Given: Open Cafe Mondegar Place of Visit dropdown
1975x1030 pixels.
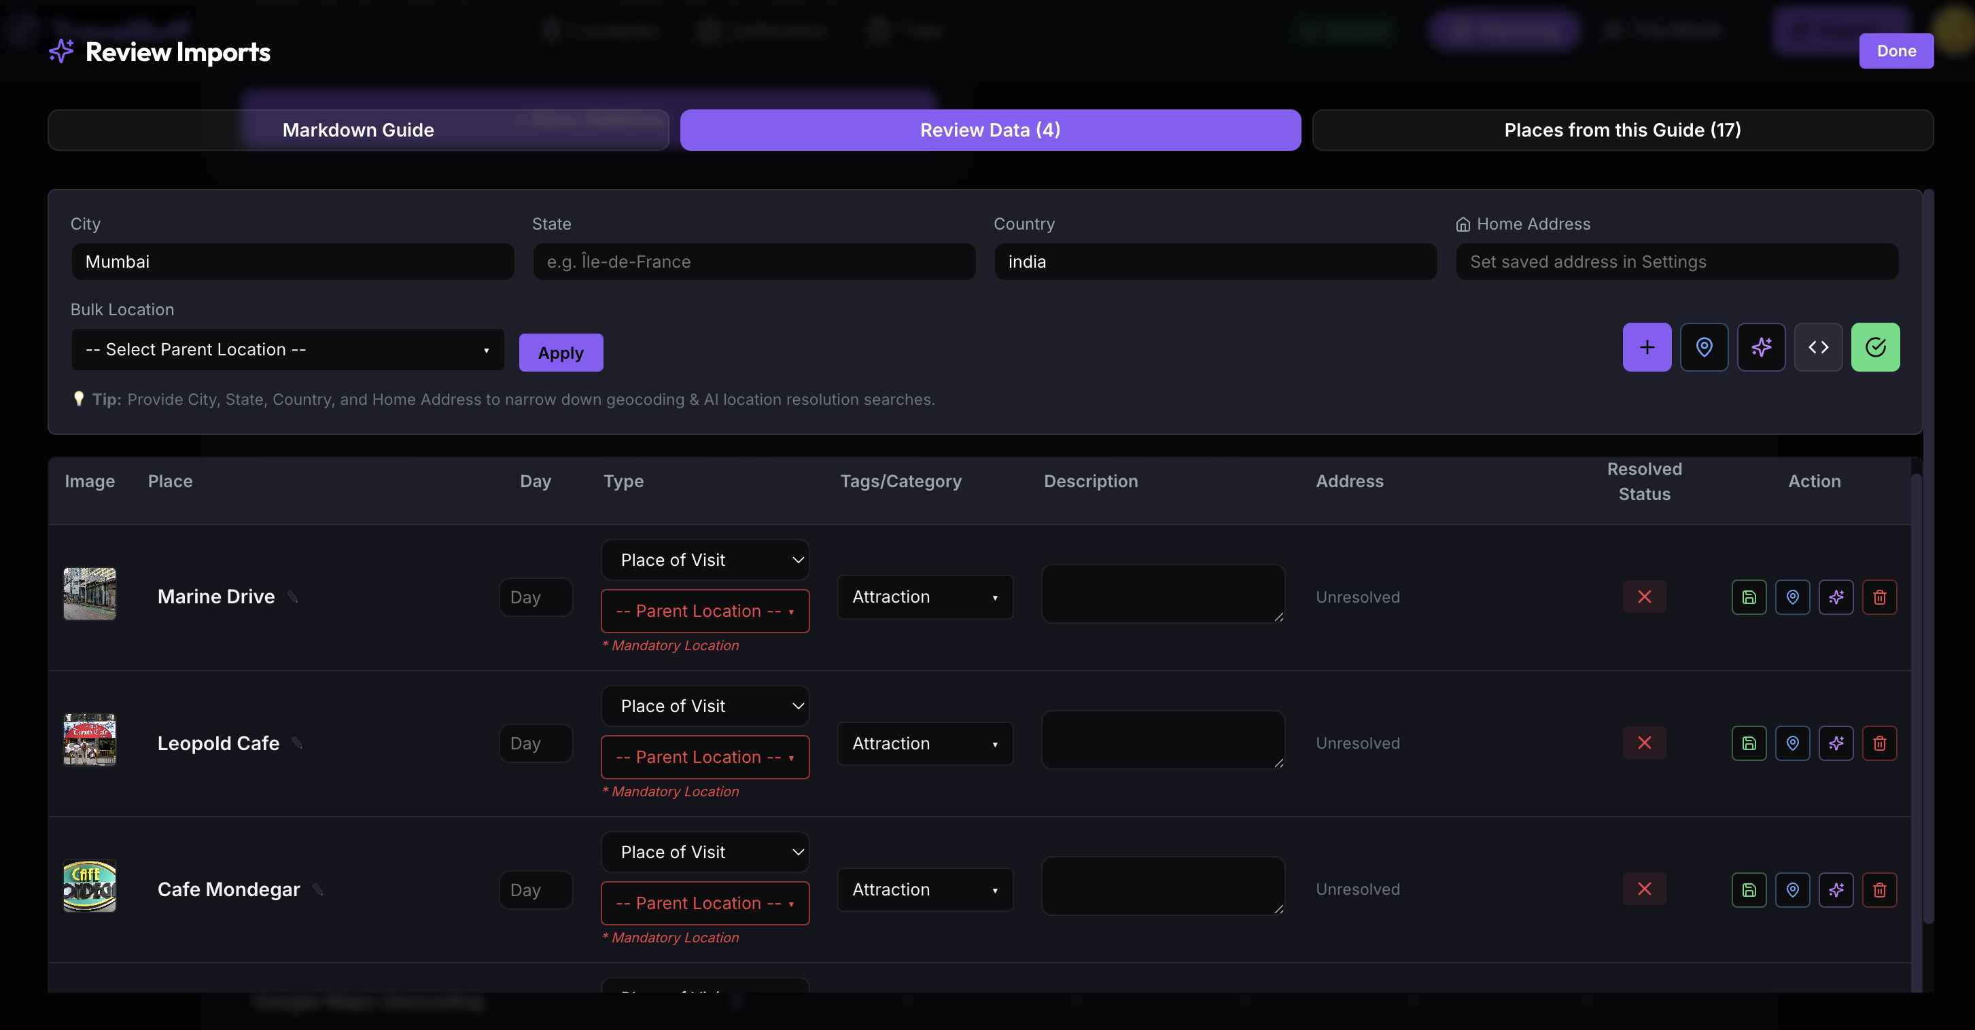Looking at the screenshot, I should coord(705,852).
